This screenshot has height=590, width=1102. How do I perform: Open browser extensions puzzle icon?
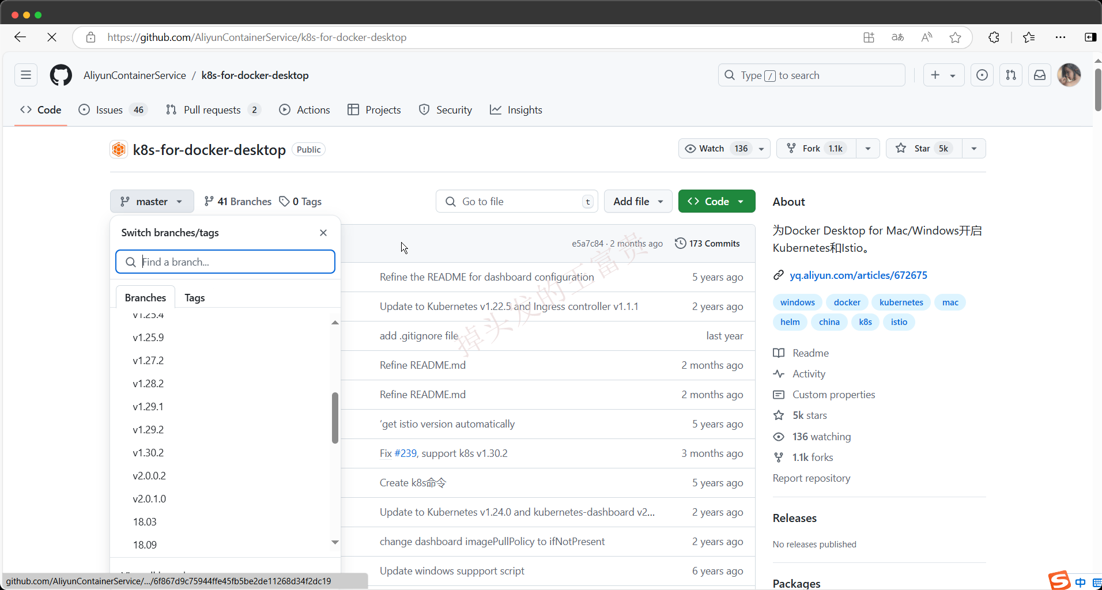(994, 37)
